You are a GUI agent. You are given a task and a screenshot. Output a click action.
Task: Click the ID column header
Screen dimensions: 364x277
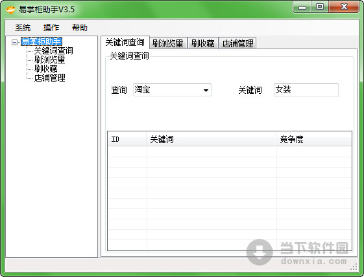point(127,139)
